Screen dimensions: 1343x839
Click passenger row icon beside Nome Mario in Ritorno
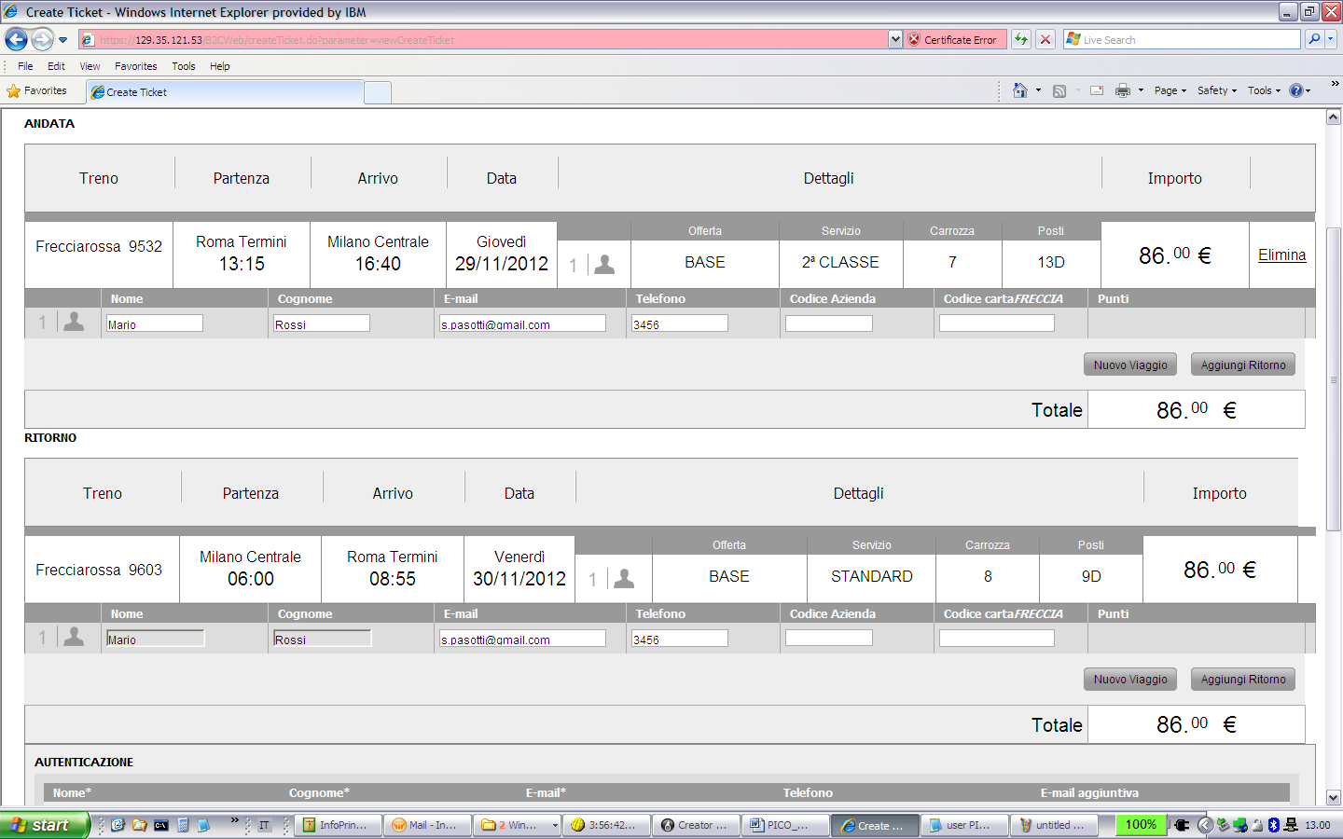coord(74,637)
